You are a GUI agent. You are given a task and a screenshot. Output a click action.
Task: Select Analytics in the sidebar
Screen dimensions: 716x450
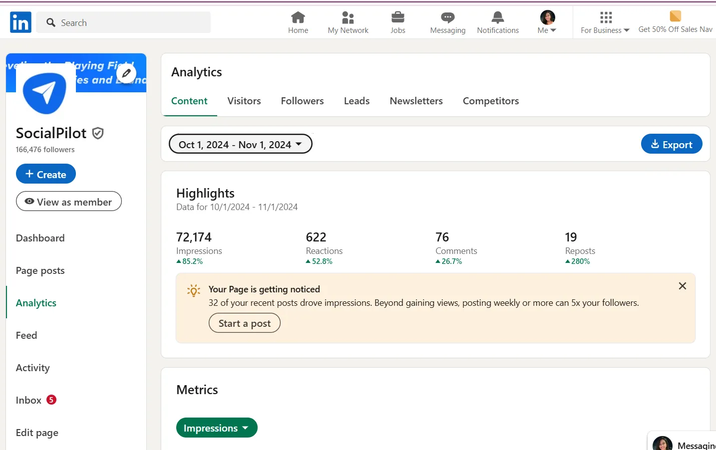36,303
